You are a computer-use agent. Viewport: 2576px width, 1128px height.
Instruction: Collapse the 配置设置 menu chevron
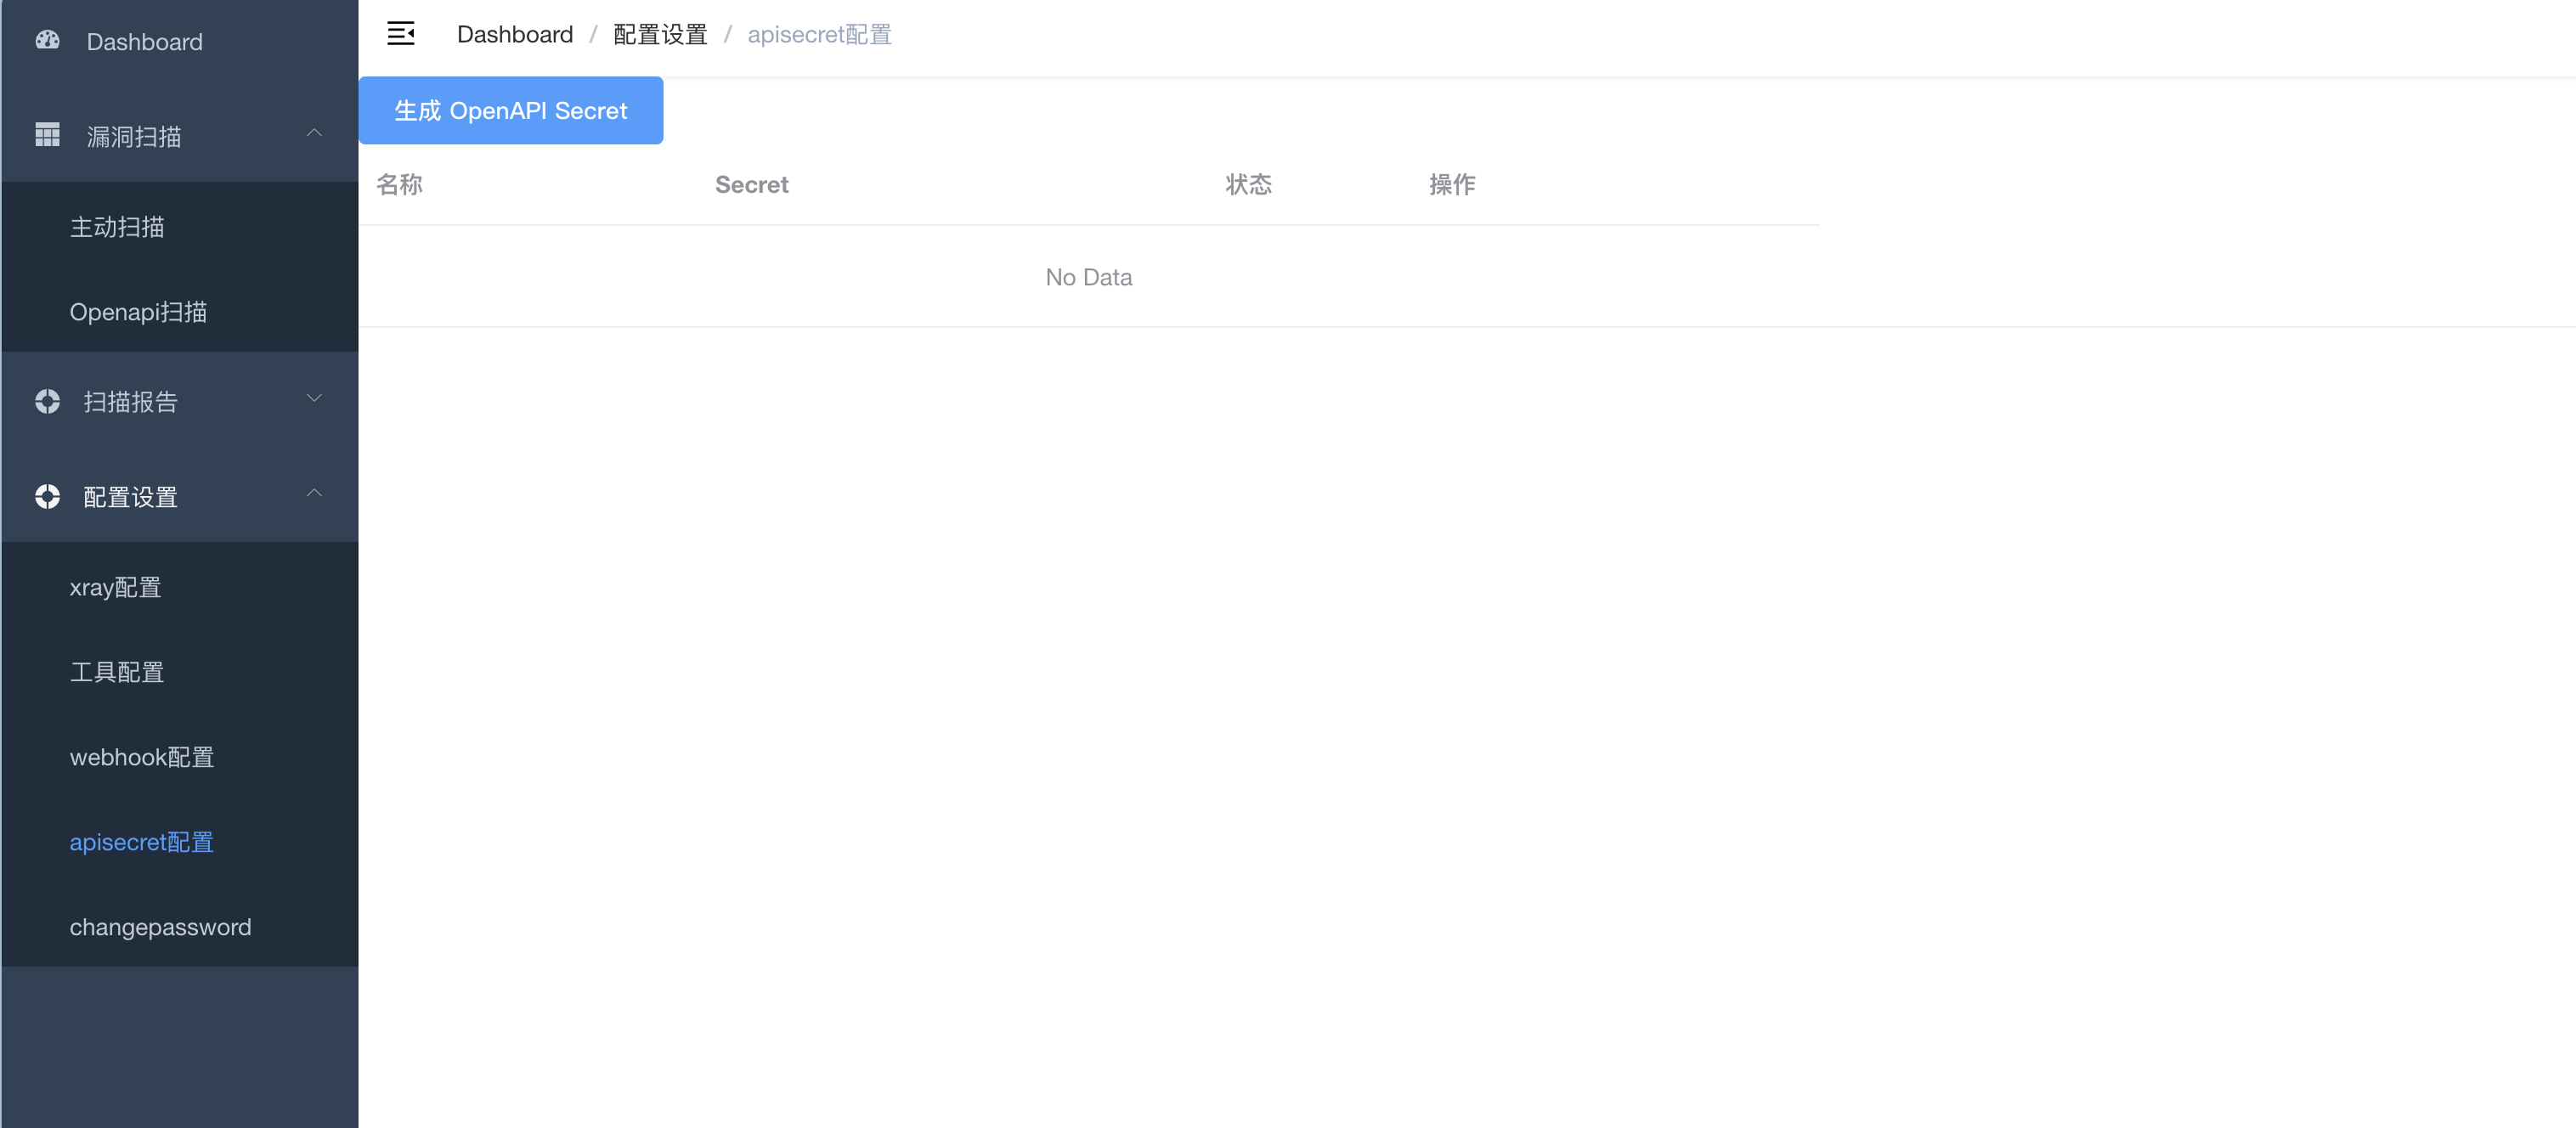pos(314,493)
